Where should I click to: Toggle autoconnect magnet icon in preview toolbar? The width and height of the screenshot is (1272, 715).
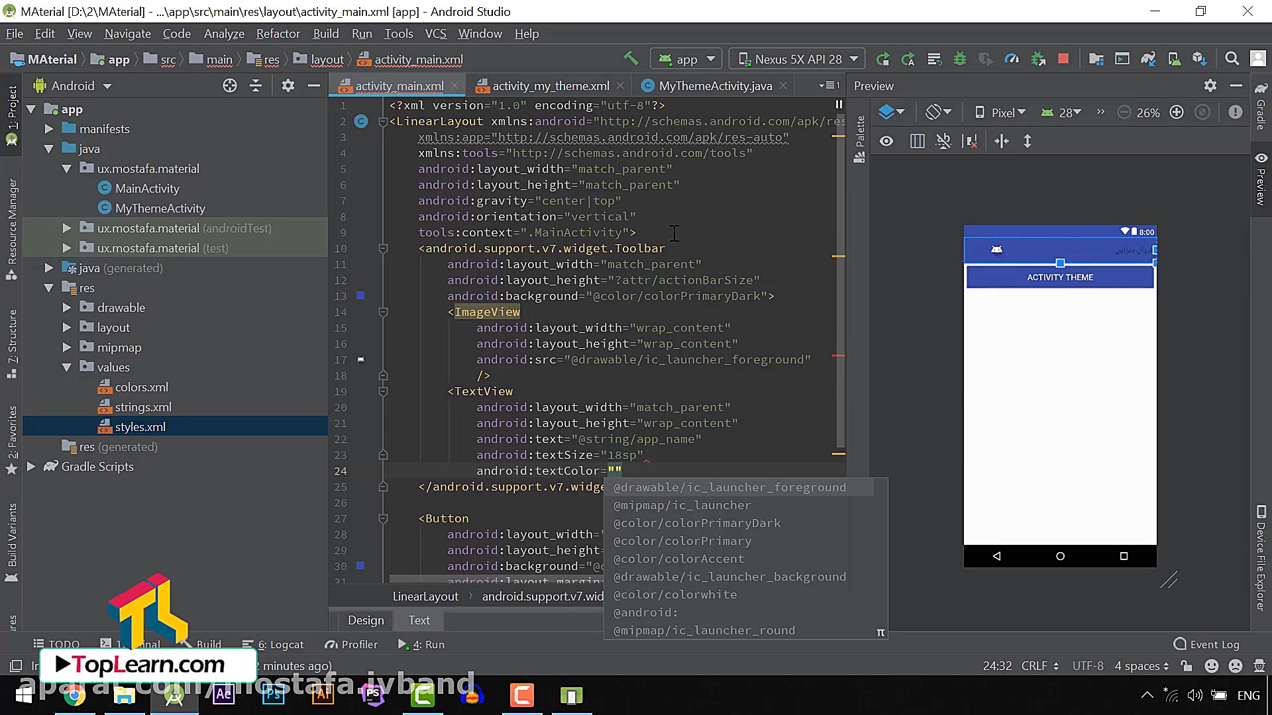943,141
